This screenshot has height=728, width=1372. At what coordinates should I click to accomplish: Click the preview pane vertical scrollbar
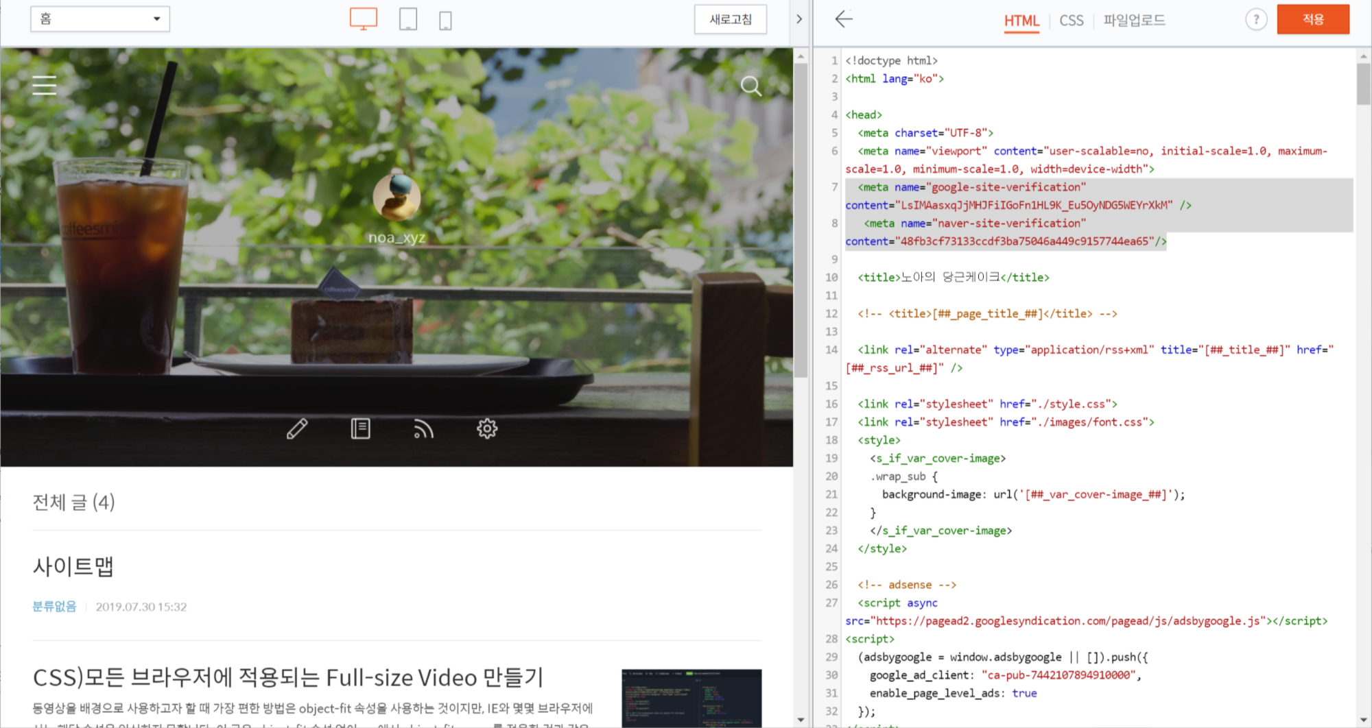tap(801, 219)
